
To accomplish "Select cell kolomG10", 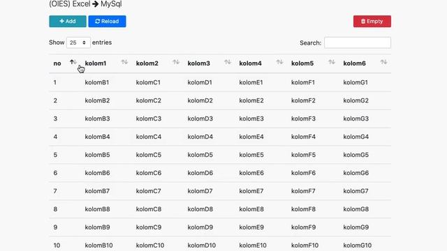I will [x=357, y=245].
